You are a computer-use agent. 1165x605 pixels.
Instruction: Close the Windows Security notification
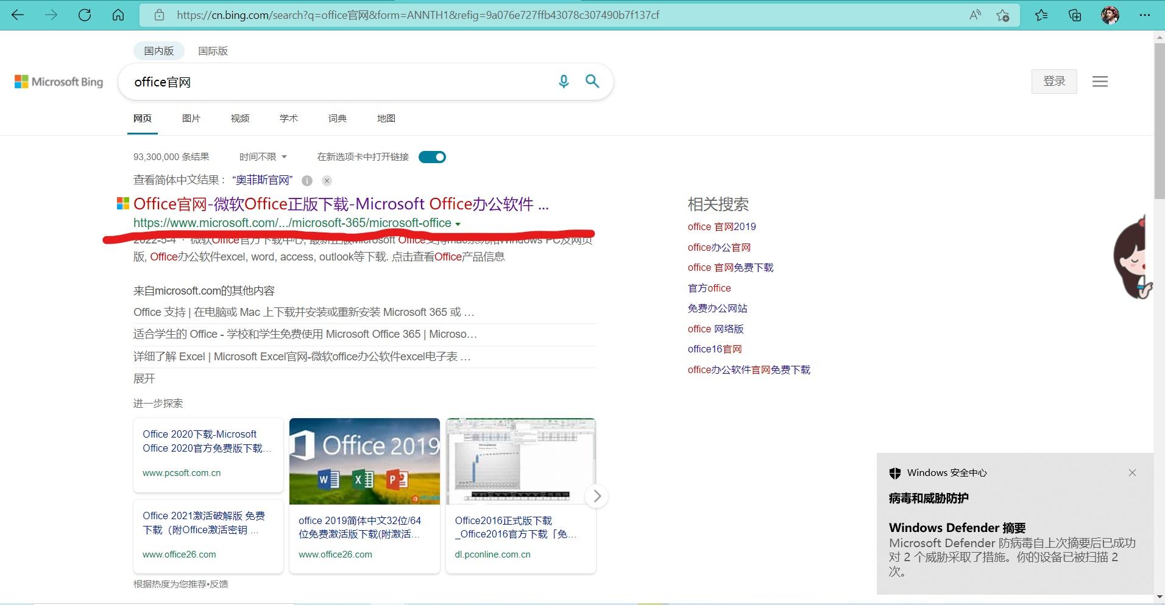coord(1132,473)
